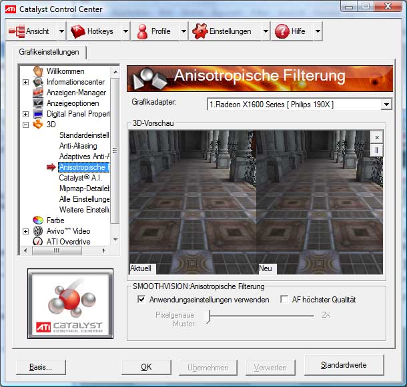Open the Hilfe dropdown arrow
Viewport: 407px width, 387px height.
pos(318,31)
